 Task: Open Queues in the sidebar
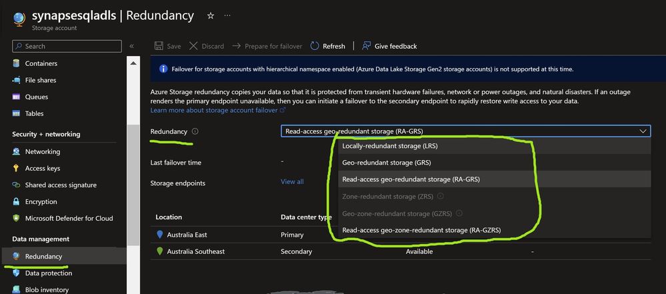click(x=37, y=97)
